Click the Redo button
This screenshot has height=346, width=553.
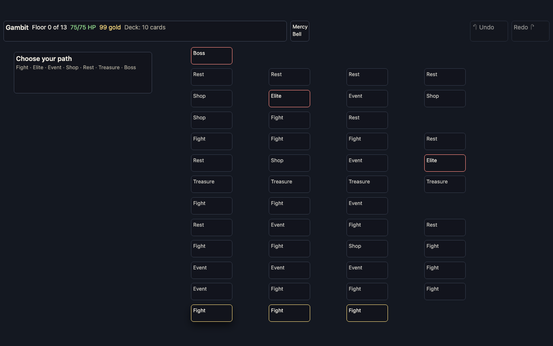coord(530,31)
